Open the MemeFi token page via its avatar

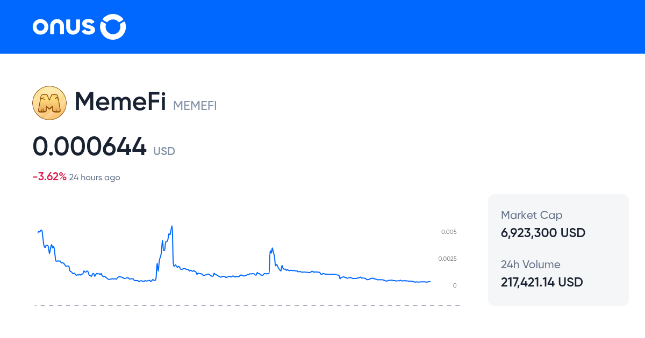pyautogui.click(x=49, y=102)
